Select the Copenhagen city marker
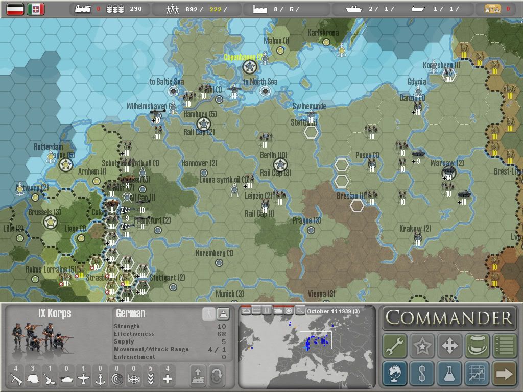This screenshot has height=392, width=523. point(250,67)
